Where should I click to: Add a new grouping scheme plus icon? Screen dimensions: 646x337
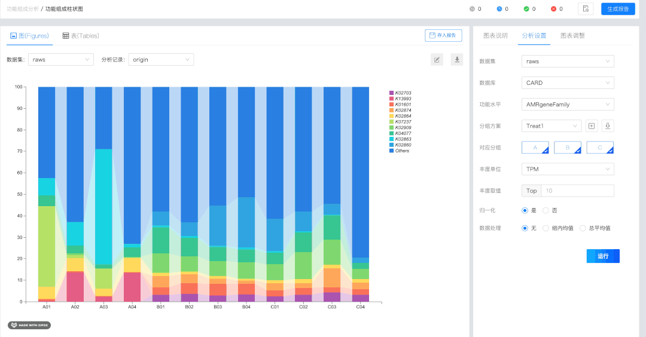(591, 126)
